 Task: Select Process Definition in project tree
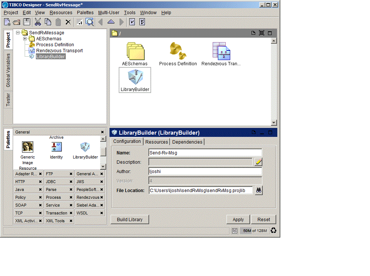tap(55, 45)
